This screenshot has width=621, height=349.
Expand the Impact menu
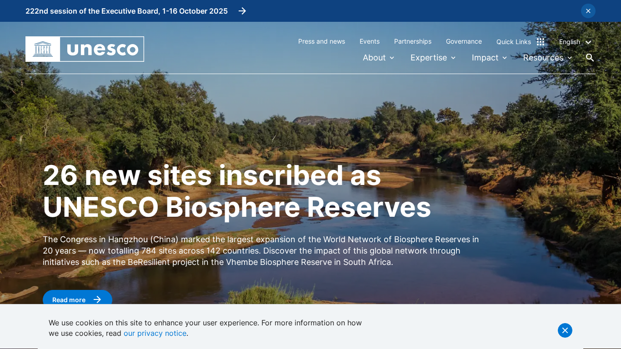pyautogui.click(x=489, y=58)
